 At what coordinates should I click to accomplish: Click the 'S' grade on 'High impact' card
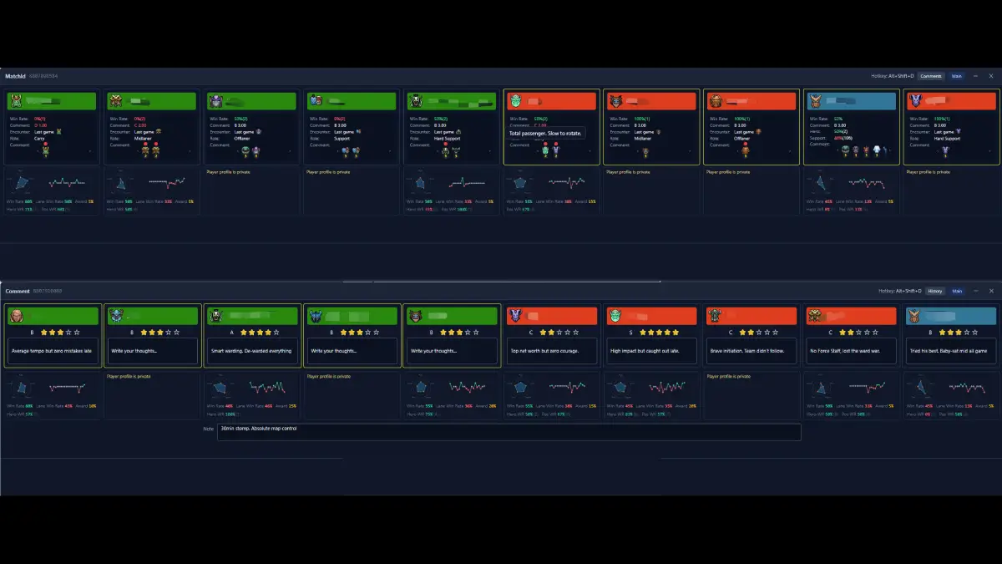tap(630, 332)
